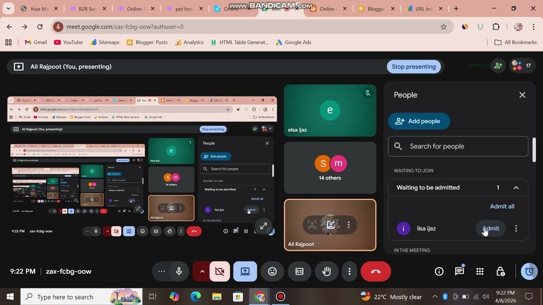
Task: Open the YouTube bookmark
Action: (68, 42)
